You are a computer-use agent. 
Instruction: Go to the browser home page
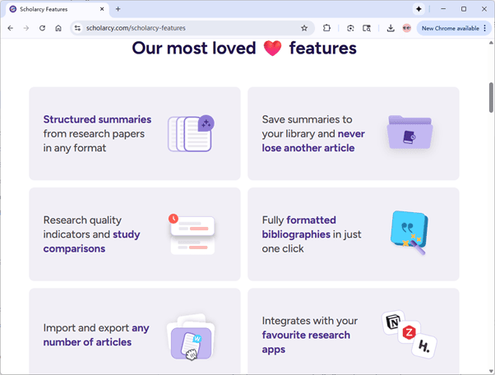click(58, 28)
